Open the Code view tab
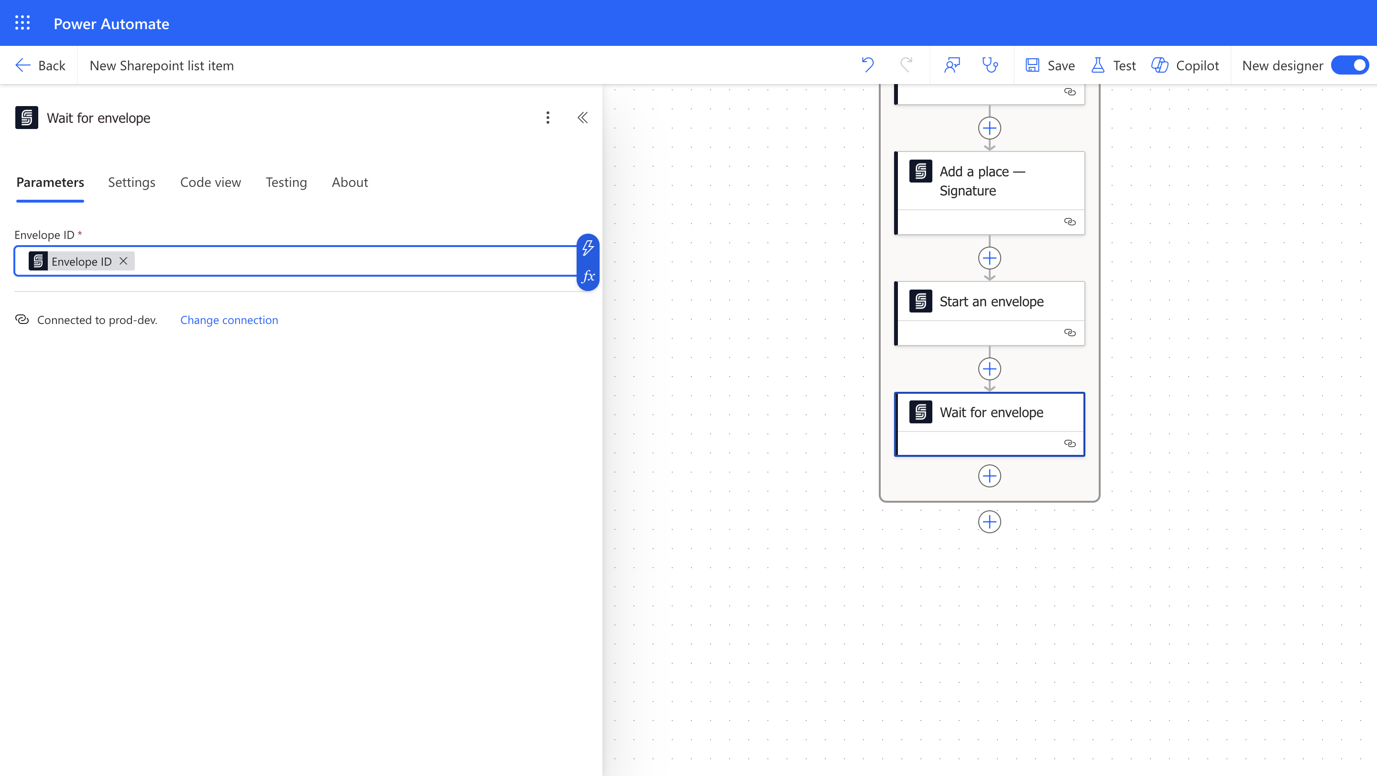Screen dimensions: 1377x776 pyautogui.click(x=210, y=182)
